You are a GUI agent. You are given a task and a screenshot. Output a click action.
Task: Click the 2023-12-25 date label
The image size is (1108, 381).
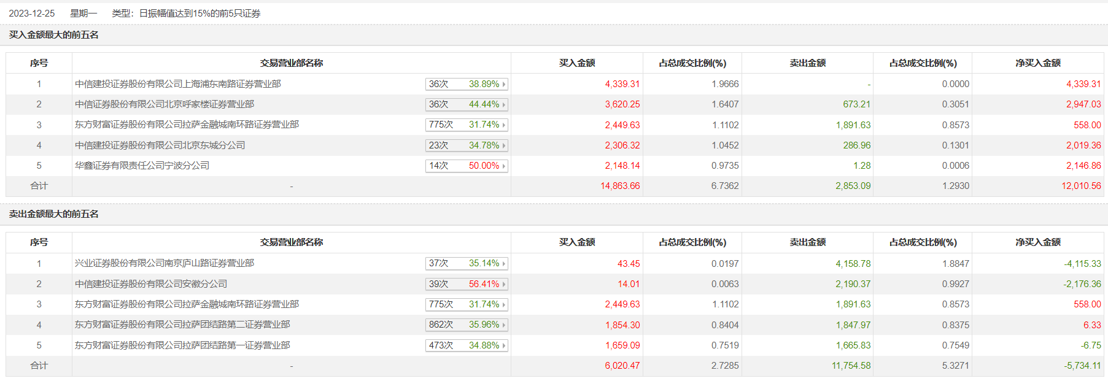click(x=32, y=13)
